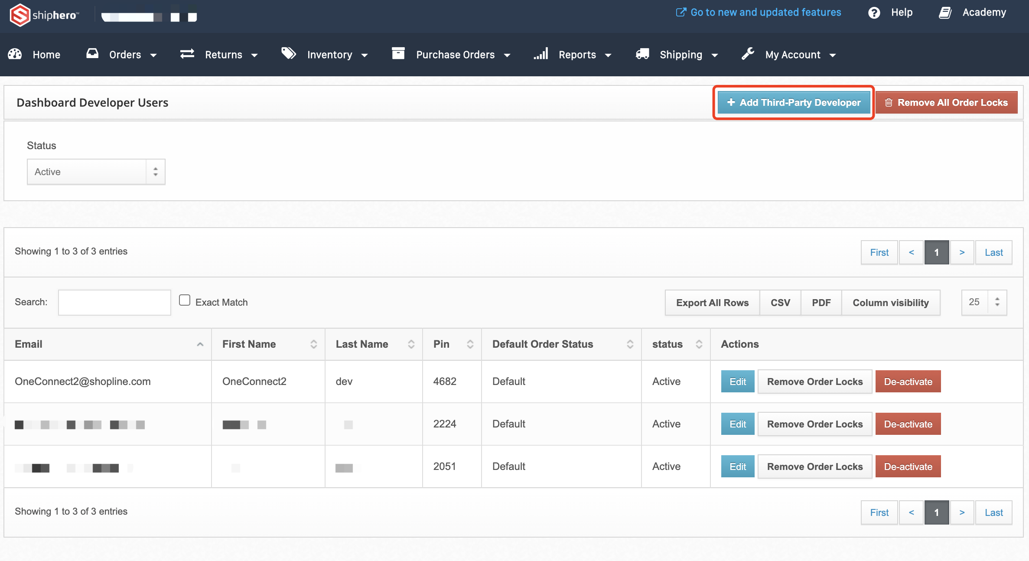Edit the user with pin 2051

(x=738, y=466)
